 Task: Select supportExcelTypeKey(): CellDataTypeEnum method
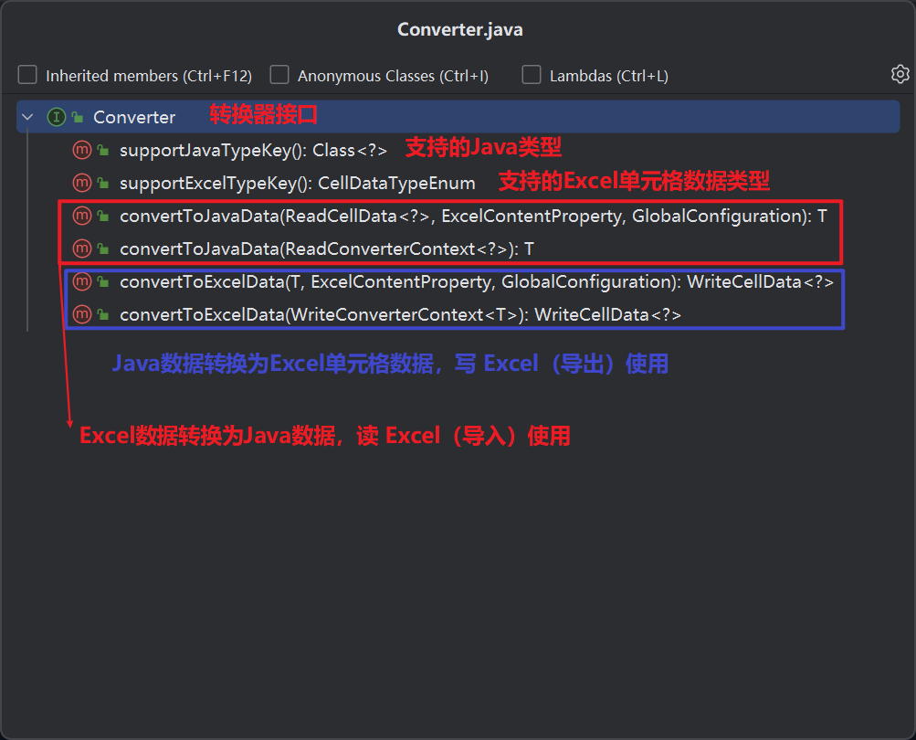coord(298,183)
